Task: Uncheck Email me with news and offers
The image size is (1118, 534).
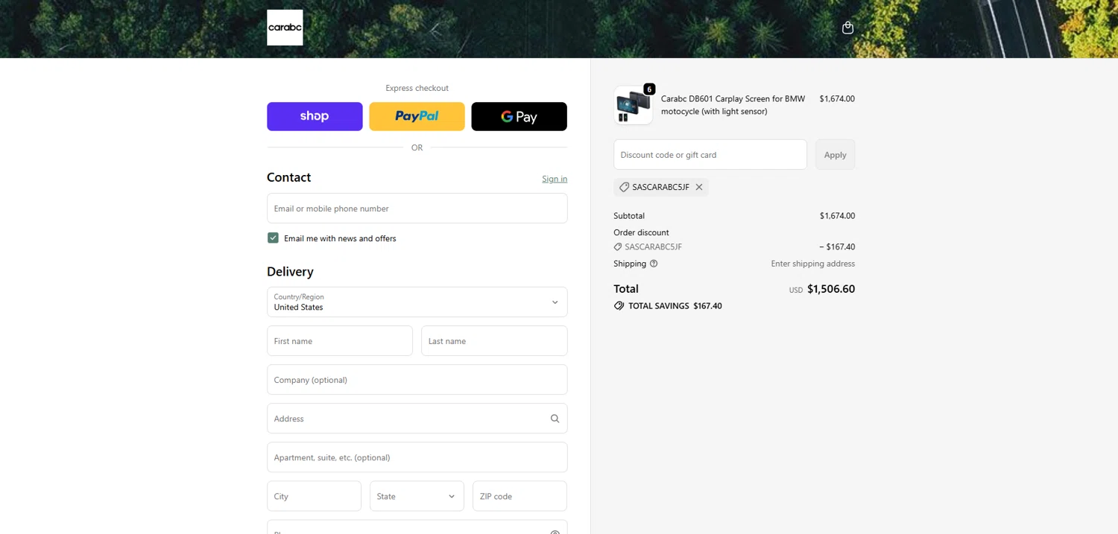Action: (x=273, y=238)
